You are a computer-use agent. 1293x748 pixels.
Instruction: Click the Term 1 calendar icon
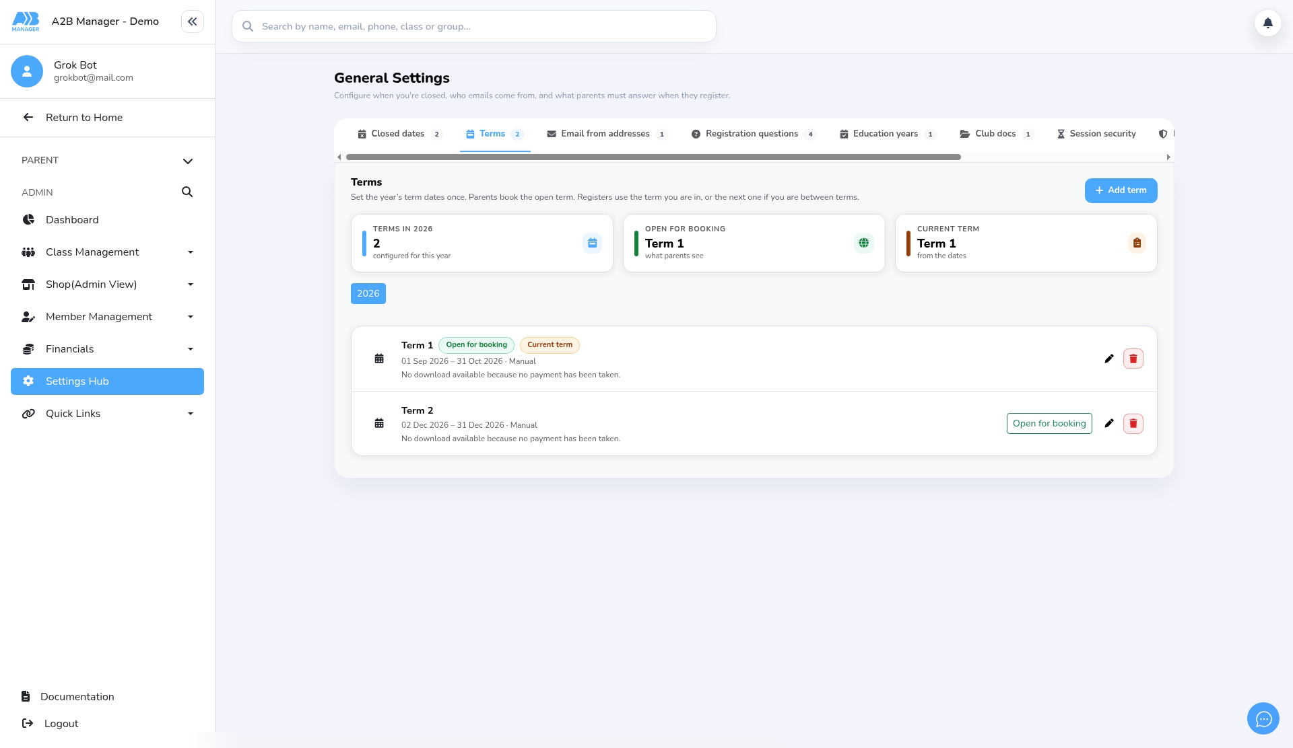[x=379, y=359]
